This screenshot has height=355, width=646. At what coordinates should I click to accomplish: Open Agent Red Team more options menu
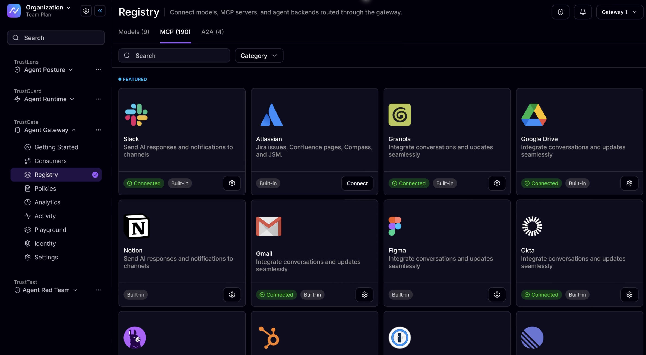tap(98, 290)
